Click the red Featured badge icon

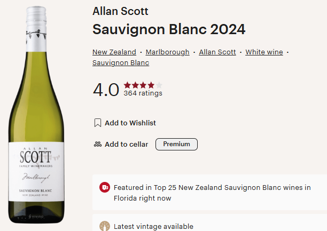105,188
